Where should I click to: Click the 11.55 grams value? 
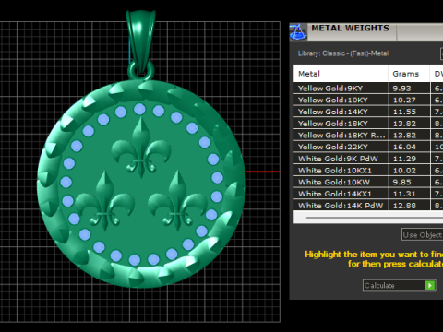click(404, 112)
